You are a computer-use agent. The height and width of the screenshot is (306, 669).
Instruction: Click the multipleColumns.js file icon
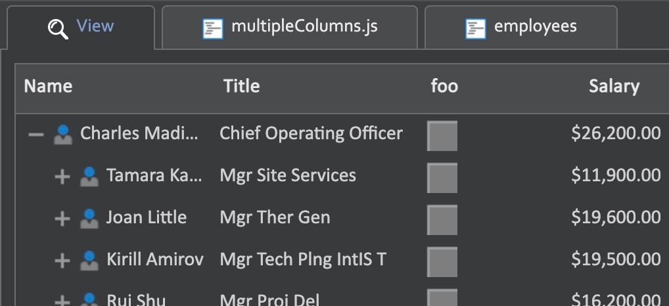point(213,28)
